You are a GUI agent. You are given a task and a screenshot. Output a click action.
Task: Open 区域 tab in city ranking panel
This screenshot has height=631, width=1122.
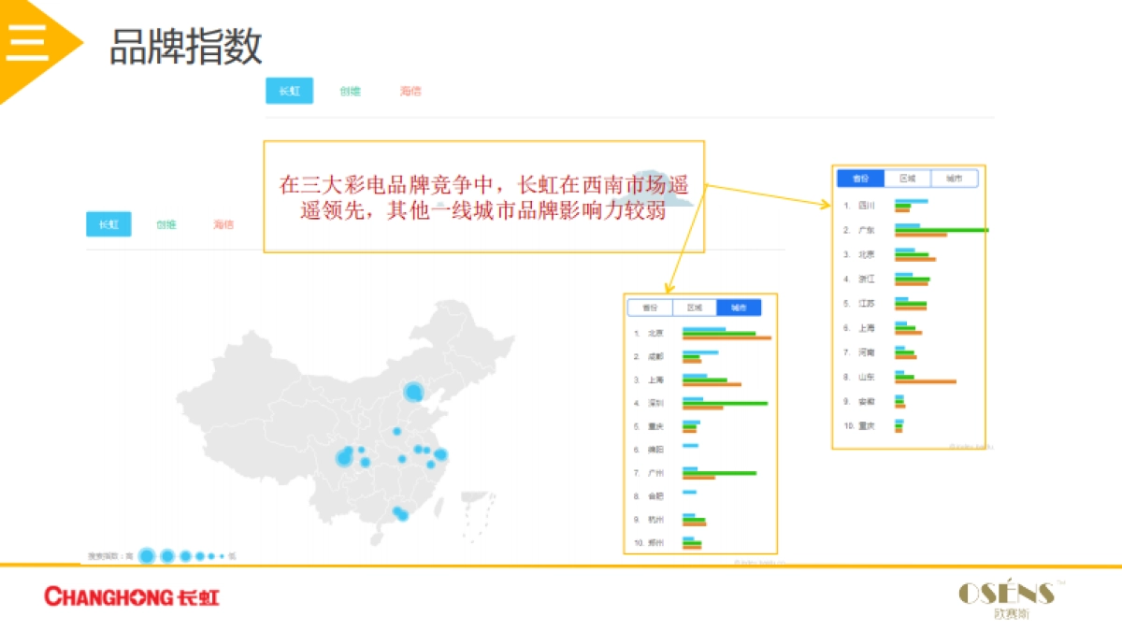pyautogui.click(x=694, y=308)
